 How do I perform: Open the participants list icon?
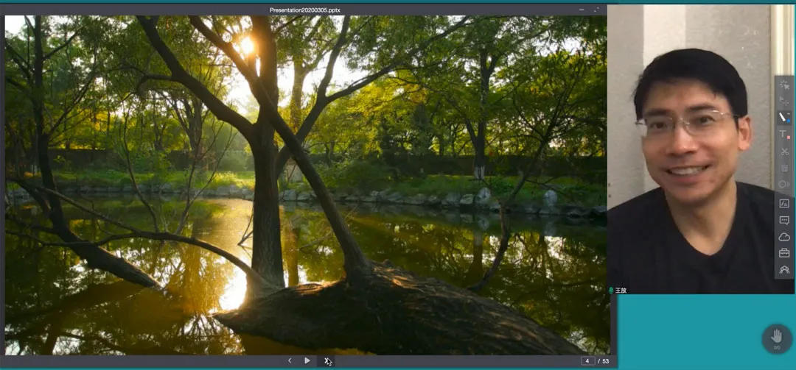[784, 270]
